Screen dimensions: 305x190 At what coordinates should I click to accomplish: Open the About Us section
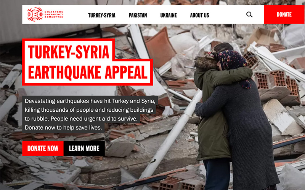tap(199, 15)
